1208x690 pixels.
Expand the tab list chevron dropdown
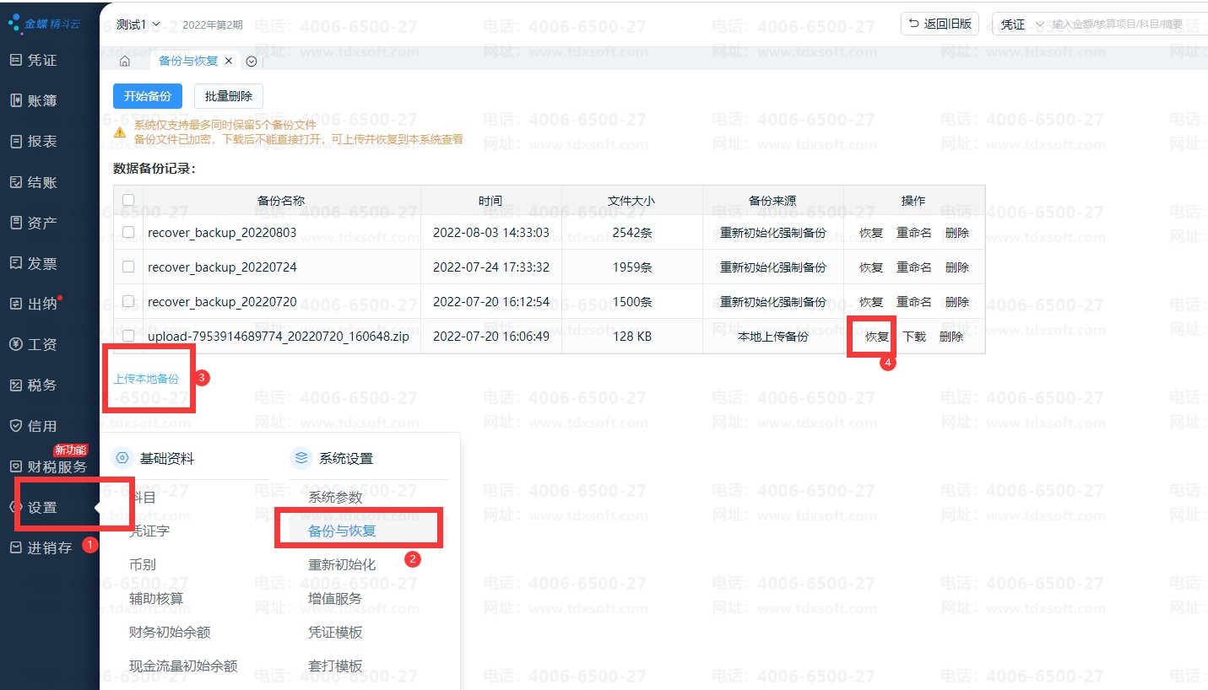point(251,62)
